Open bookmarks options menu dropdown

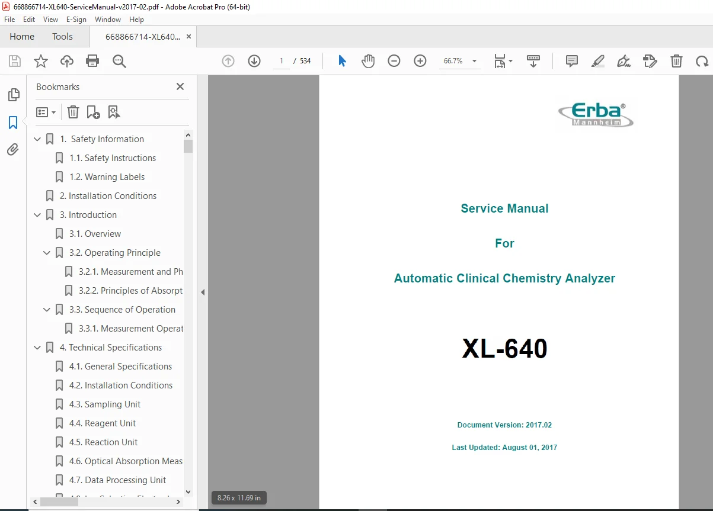46,112
